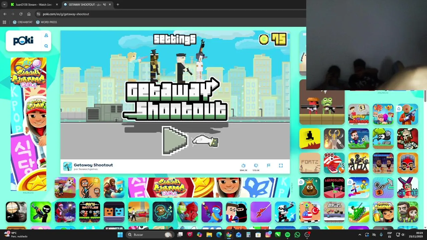Open Instagram from the taskbar

click(x=268, y=235)
